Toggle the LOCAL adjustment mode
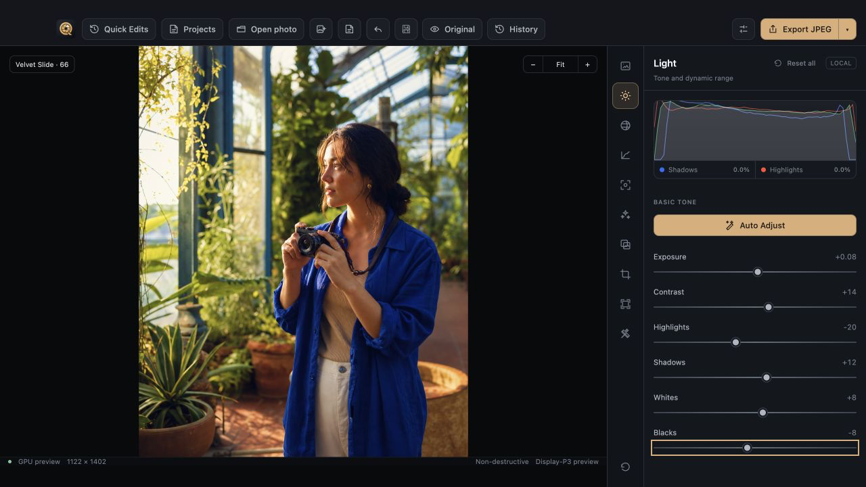 (x=841, y=63)
